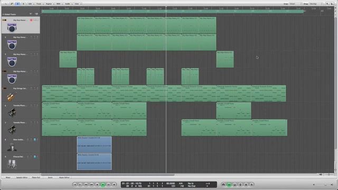Toggle the Autopunch button beside Cycle
This screenshot has width=338, height=190.
tap(234, 185)
